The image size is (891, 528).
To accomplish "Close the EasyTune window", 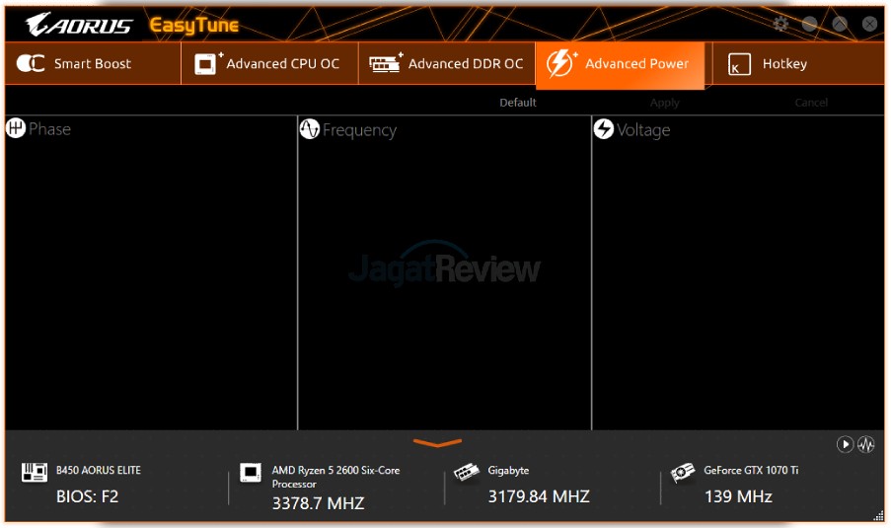I will [x=869, y=24].
